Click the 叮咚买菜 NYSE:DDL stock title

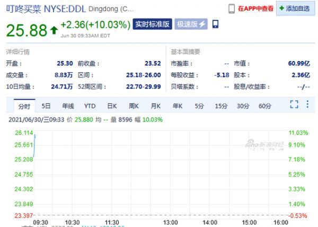[x=46, y=9]
